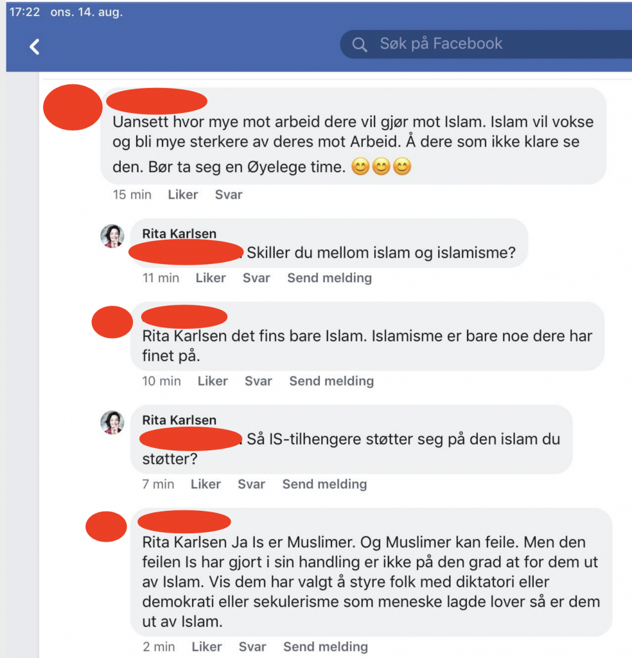Go back using the left chevron arrow
The height and width of the screenshot is (658, 632).
tap(35, 46)
